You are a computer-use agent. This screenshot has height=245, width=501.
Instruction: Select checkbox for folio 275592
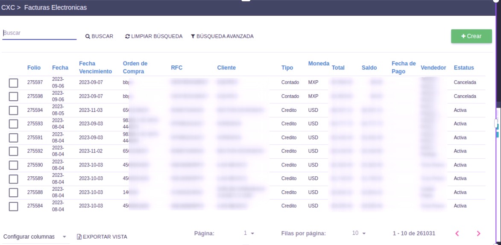click(13, 152)
